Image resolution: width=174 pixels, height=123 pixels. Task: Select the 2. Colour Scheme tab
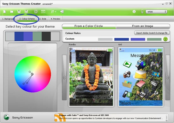click(x=27, y=19)
